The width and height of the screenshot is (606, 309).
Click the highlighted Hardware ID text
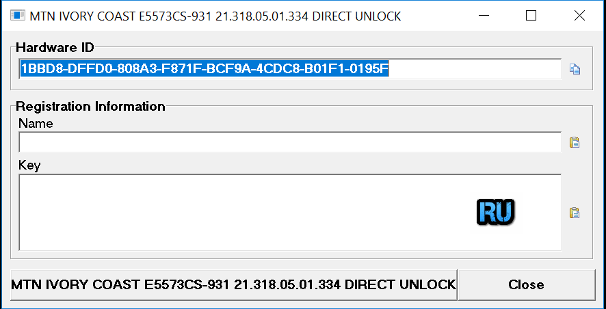point(205,69)
